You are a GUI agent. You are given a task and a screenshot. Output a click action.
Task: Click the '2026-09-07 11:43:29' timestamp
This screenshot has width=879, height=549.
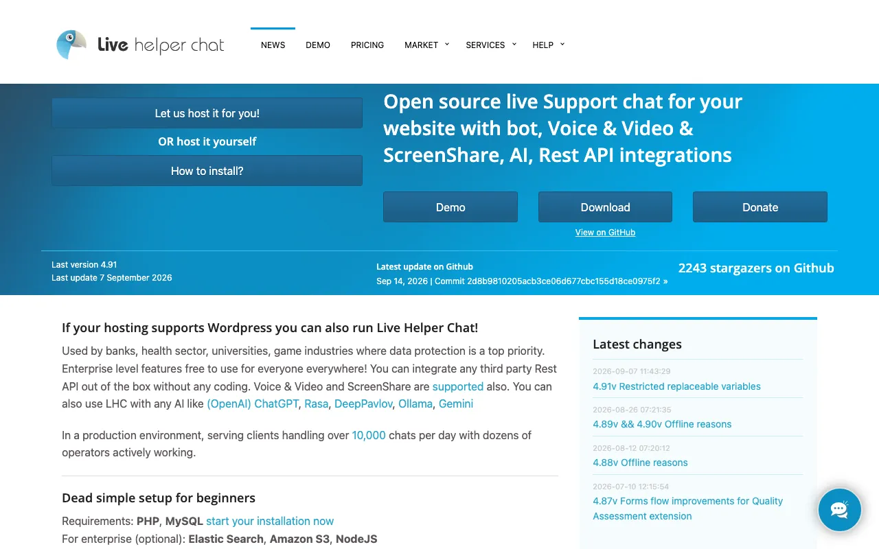(x=632, y=371)
